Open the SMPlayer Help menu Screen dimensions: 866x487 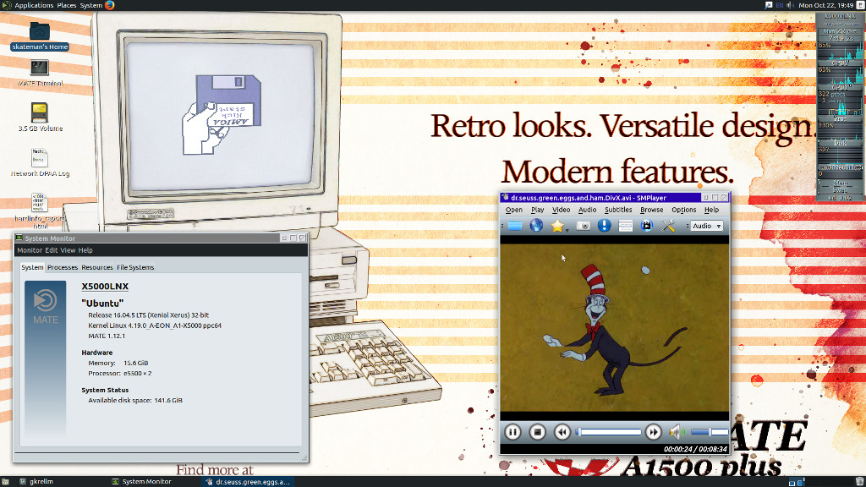tap(711, 210)
